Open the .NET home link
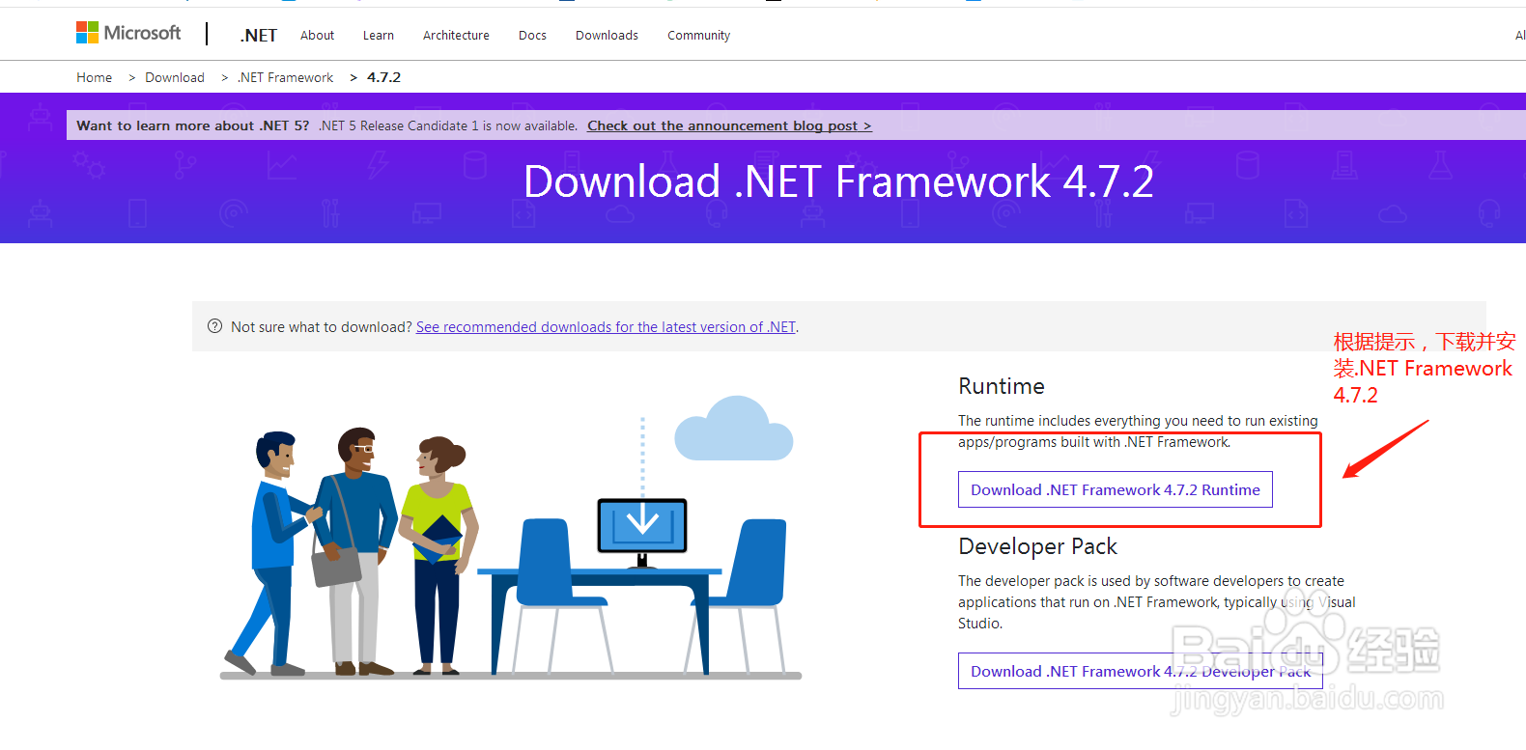The height and width of the screenshot is (750, 1526). coord(258,36)
